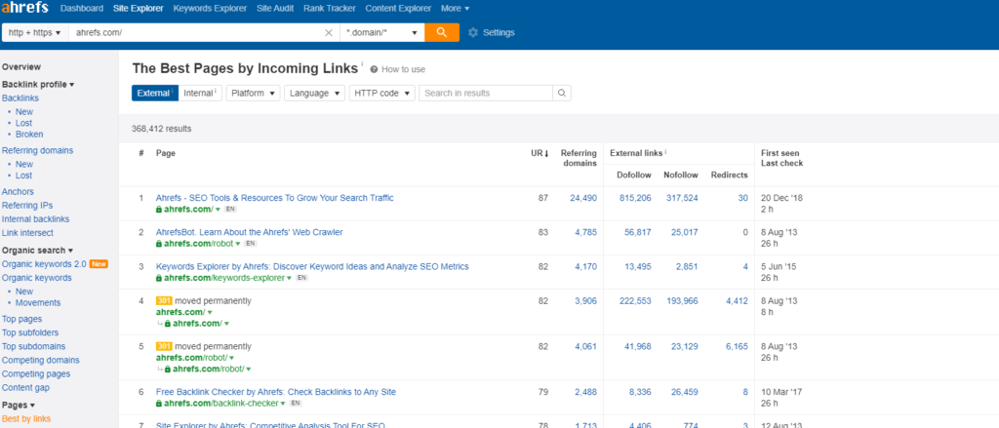The height and width of the screenshot is (428, 999).
Task: Open the Language filter dropdown
Action: [x=315, y=93]
